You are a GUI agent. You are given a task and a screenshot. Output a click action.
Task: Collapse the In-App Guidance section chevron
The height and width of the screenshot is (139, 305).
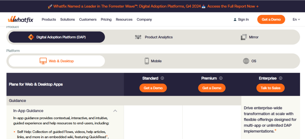click(115, 111)
